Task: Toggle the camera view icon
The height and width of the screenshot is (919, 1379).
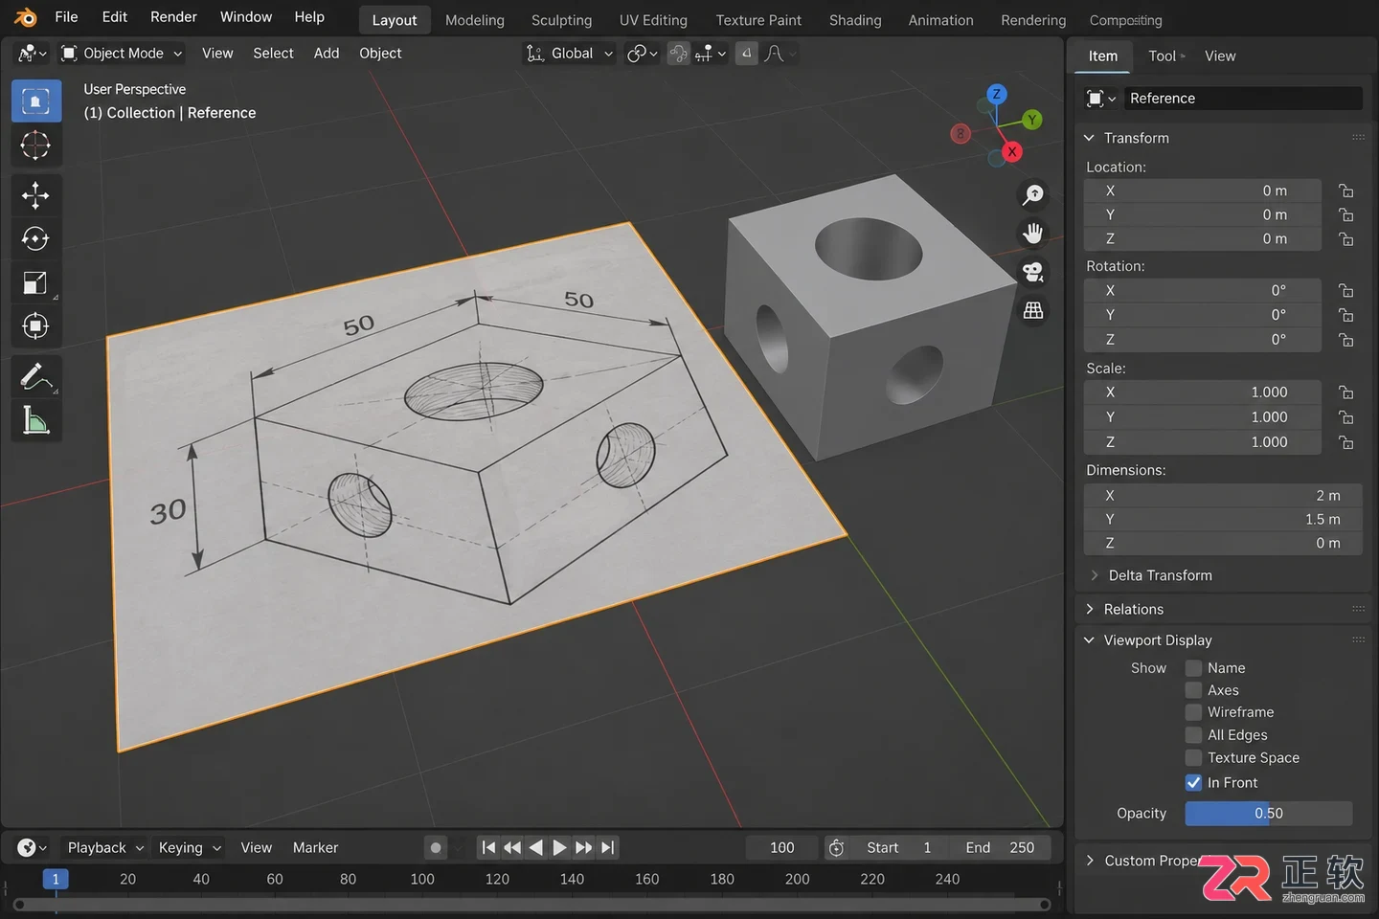Action: 1033,272
